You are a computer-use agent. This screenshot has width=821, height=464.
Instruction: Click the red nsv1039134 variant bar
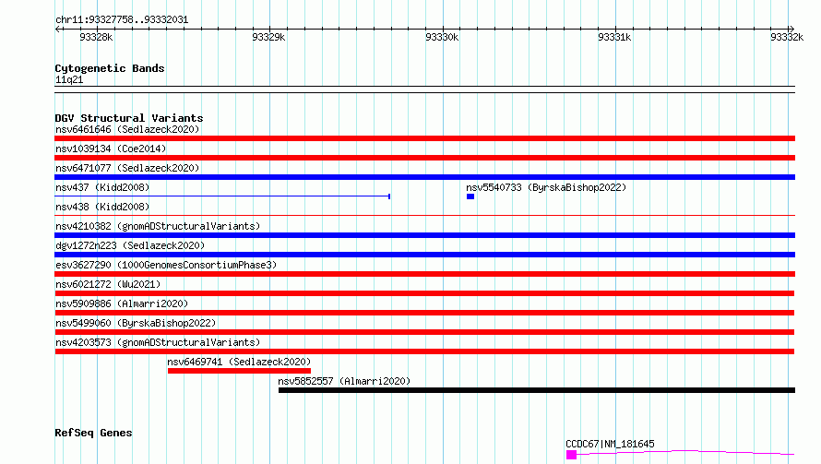424,158
